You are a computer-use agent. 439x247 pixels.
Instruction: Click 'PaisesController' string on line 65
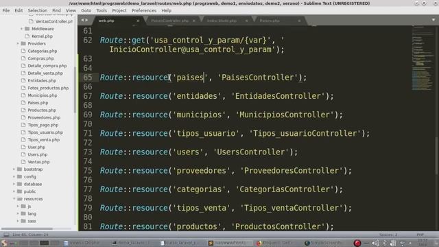[x=258, y=78]
